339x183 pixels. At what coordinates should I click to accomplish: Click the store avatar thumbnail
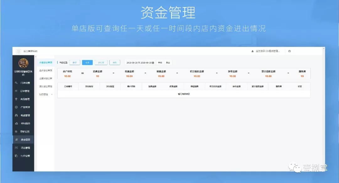(x=23, y=63)
